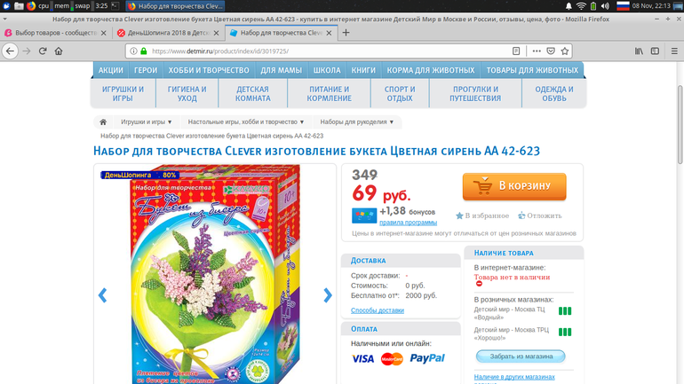Go to Firefox home page icon
The image size is (684, 384).
point(59,51)
